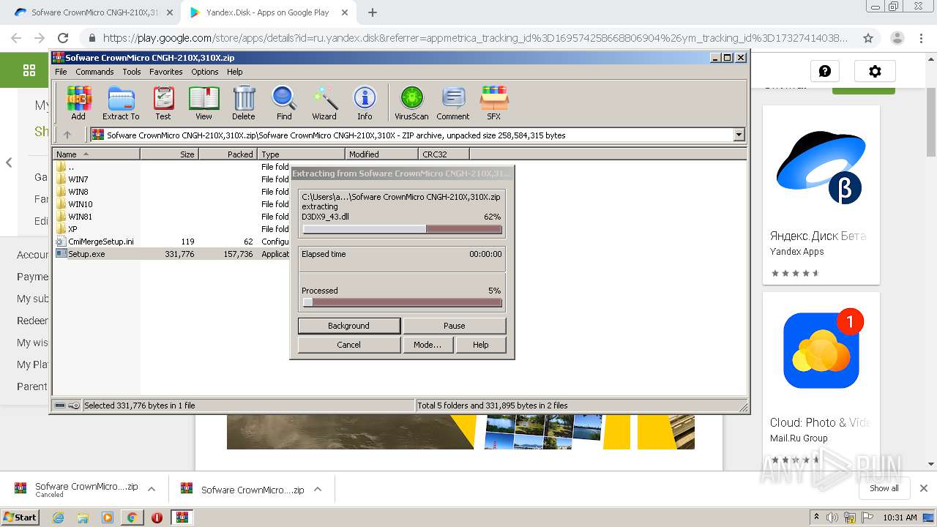Open Chrome from the taskbar
The height and width of the screenshot is (527, 937).
132,517
